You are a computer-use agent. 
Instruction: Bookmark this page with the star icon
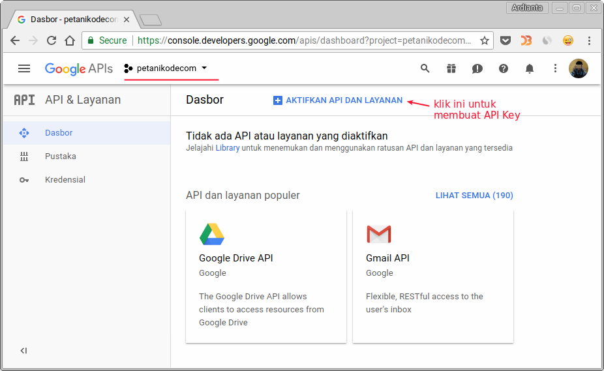click(x=485, y=40)
